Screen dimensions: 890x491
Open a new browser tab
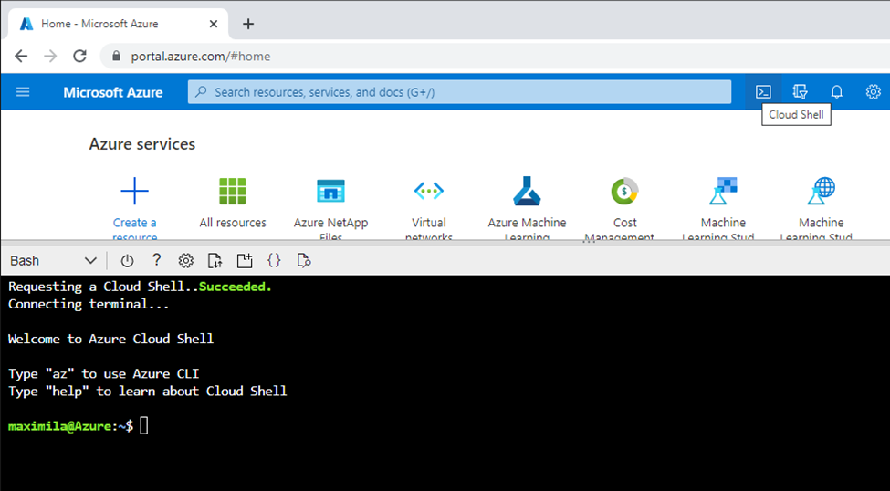[248, 24]
